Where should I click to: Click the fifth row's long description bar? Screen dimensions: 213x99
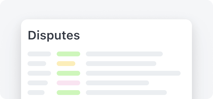(x=126, y=93)
